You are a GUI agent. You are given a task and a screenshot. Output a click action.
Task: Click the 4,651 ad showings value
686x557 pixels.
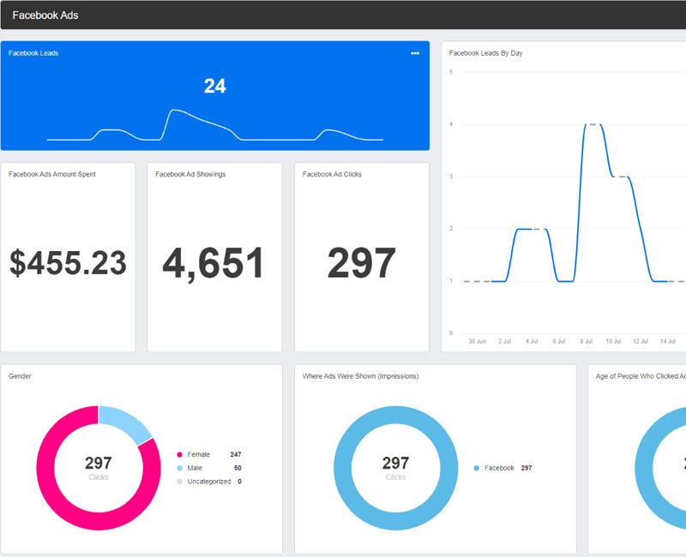214,263
